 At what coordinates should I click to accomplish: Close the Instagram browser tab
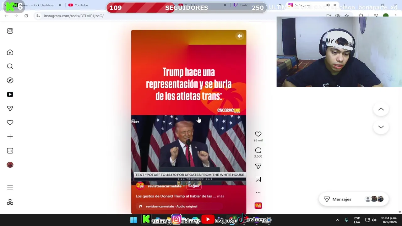click(x=334, y=5)
